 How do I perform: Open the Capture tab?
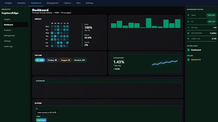pyautogui.click(x=67, y=3)
